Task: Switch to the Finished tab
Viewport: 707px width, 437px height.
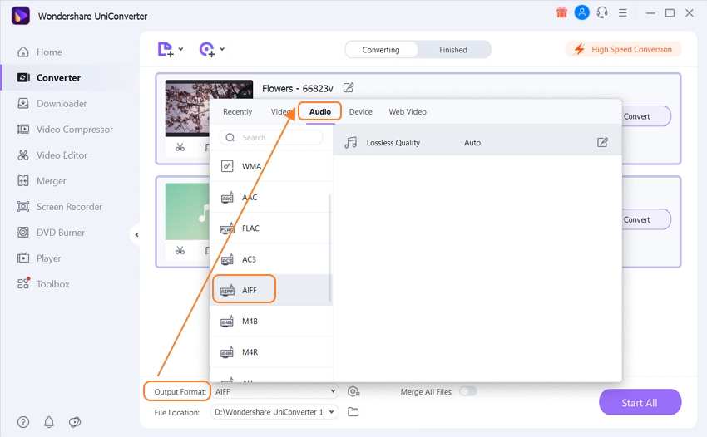Action: click(x=453, y=50)
